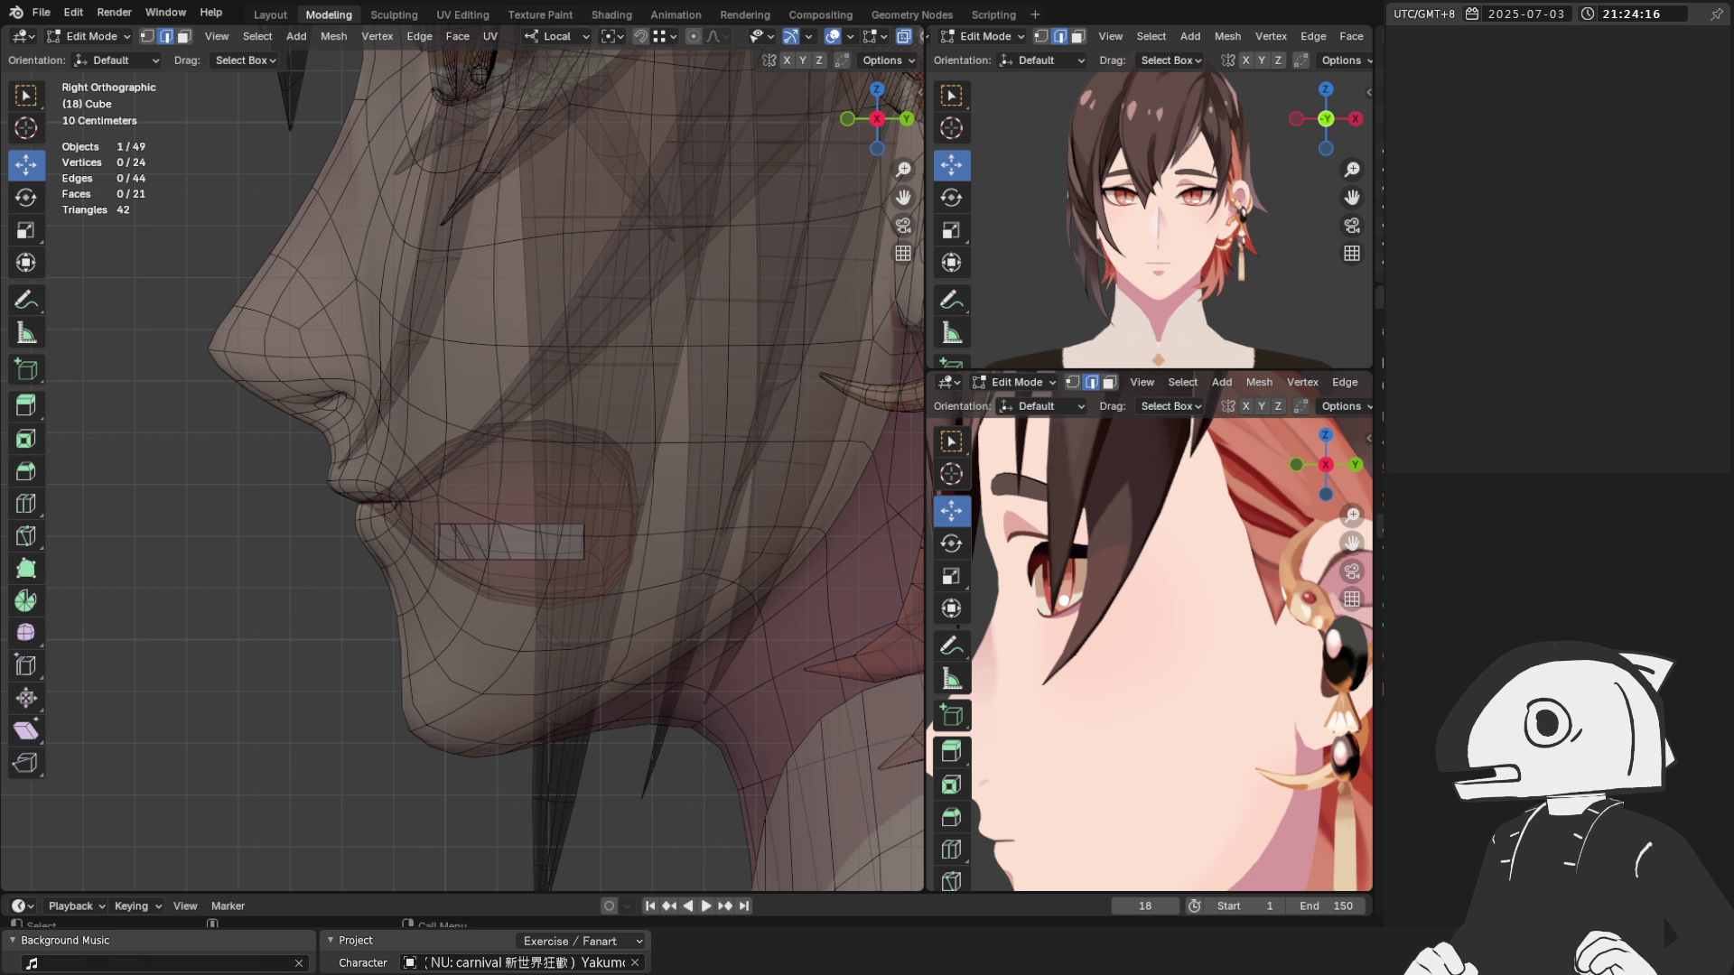Switch perspective/orthographic grid icon in left viewport
Screen dimensions: 1734x975
pyautogui.click(x=903, y=254)
